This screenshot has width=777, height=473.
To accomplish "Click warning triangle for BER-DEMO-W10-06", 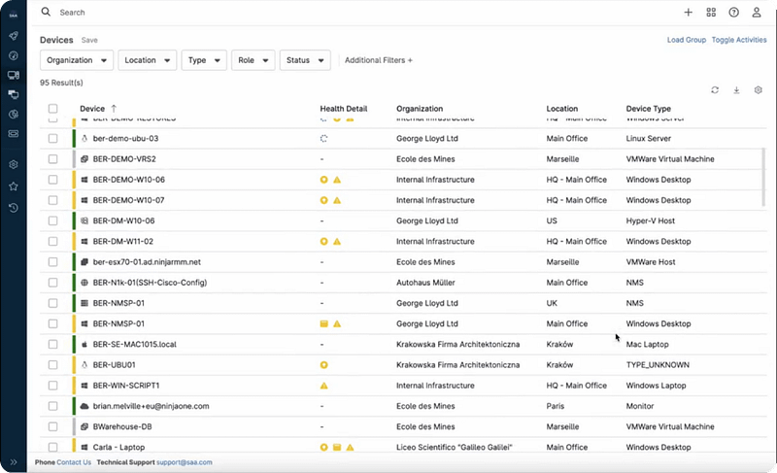I will (x=337, y=180).
